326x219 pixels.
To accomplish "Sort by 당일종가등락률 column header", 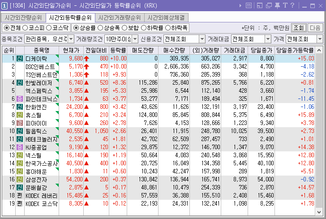I will (295, 50).
